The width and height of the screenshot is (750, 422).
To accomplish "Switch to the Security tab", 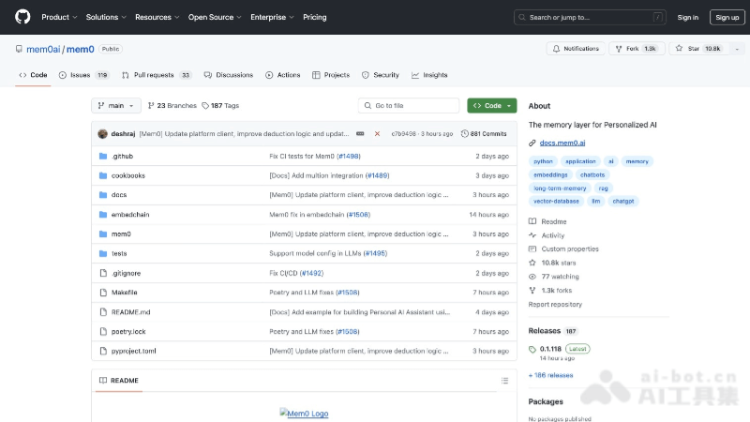I will (x=381, y=75).
